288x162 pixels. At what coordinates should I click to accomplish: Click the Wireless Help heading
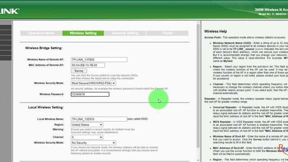click(x=216, y=31)
